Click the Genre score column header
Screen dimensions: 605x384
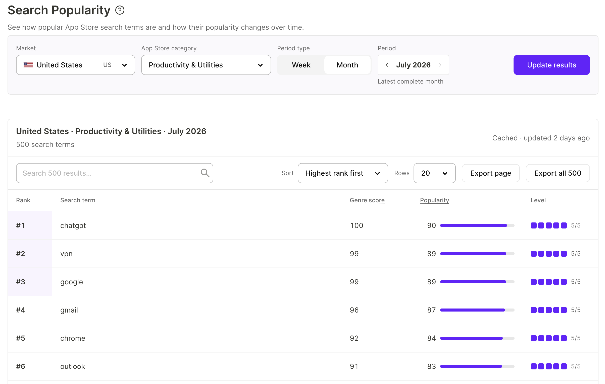(x=367, y=200)
